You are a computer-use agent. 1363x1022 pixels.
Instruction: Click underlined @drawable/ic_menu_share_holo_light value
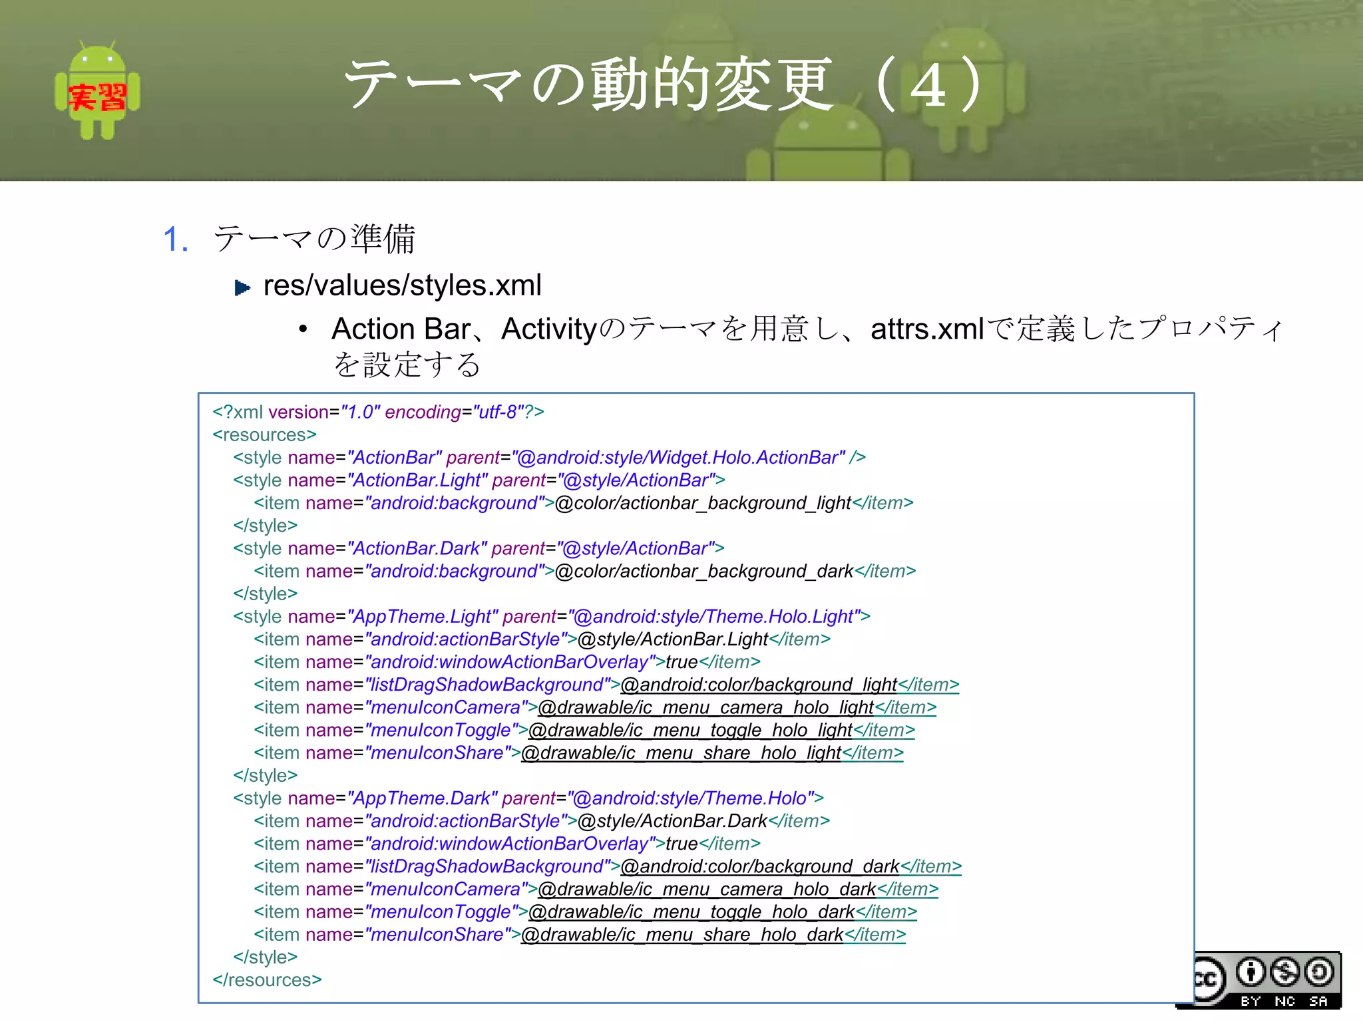681,753
